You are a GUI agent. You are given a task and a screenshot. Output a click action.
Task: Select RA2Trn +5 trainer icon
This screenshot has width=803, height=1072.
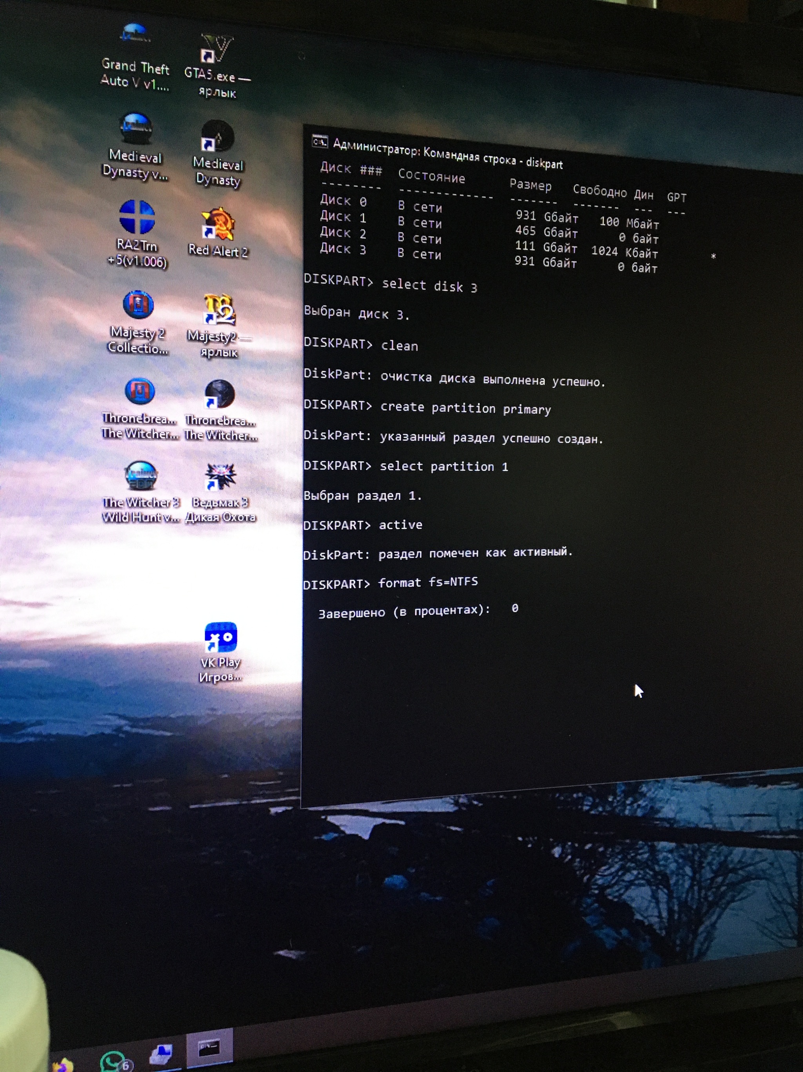point(137,217)
